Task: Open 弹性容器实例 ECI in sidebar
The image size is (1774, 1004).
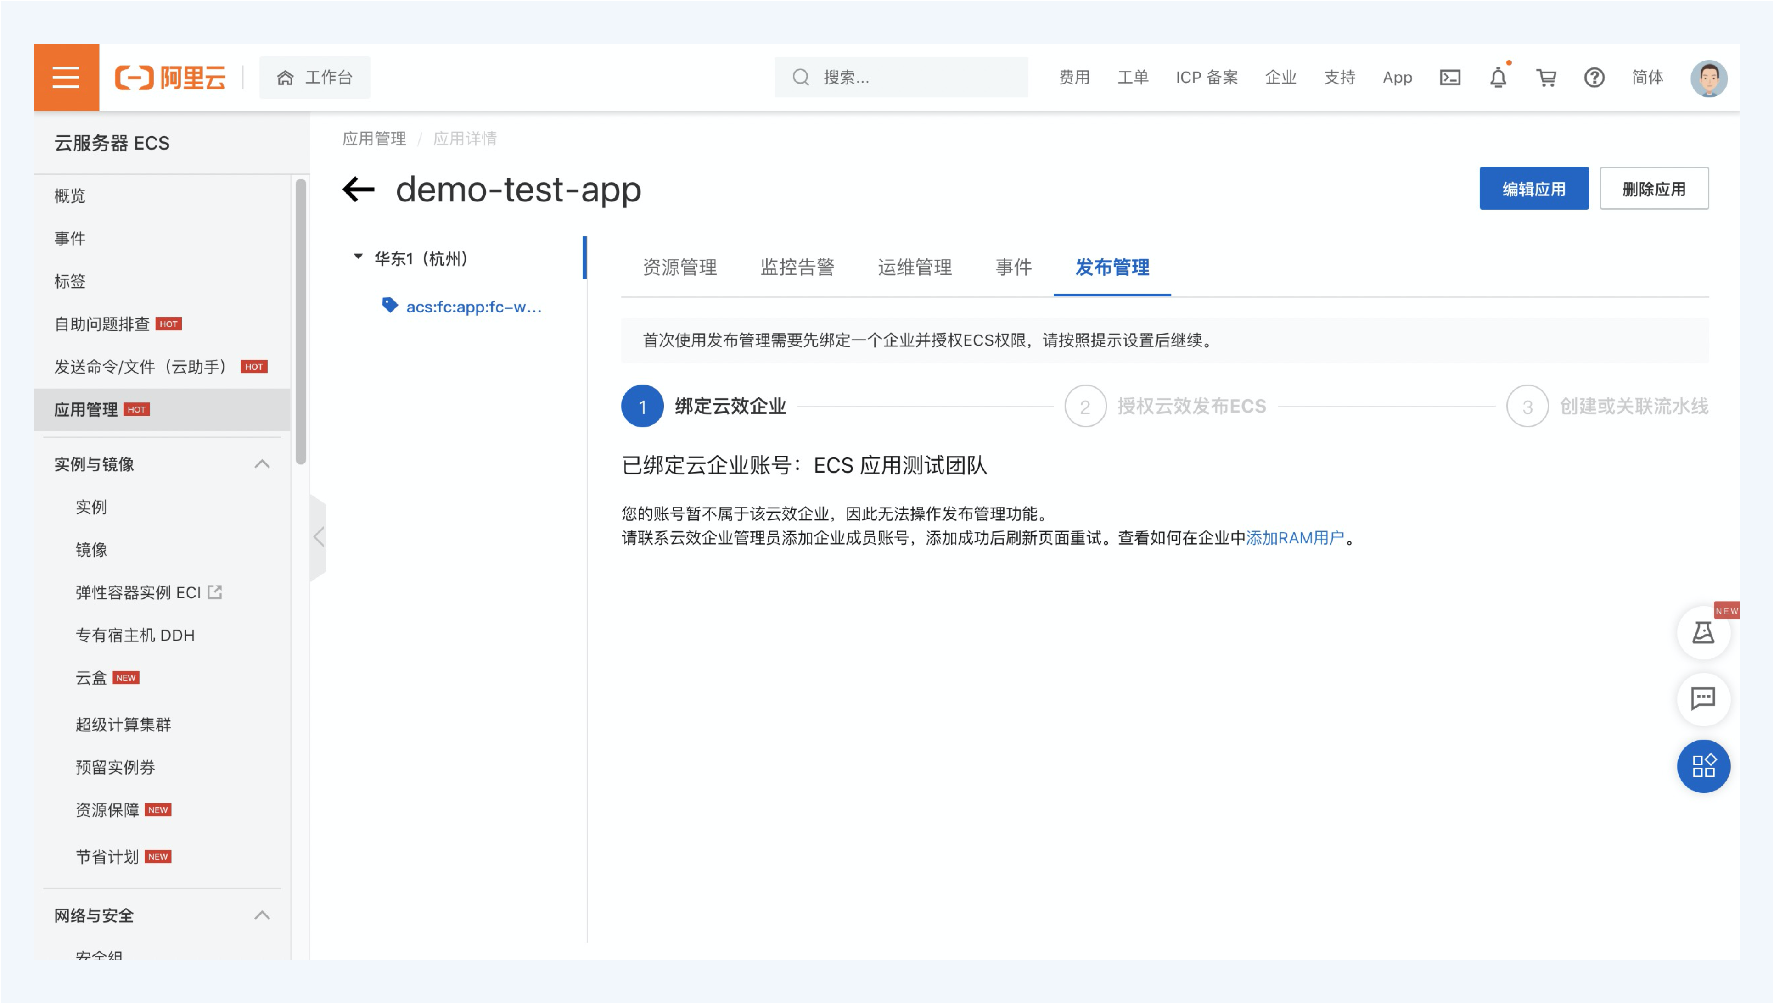Action: click(138, 592)
